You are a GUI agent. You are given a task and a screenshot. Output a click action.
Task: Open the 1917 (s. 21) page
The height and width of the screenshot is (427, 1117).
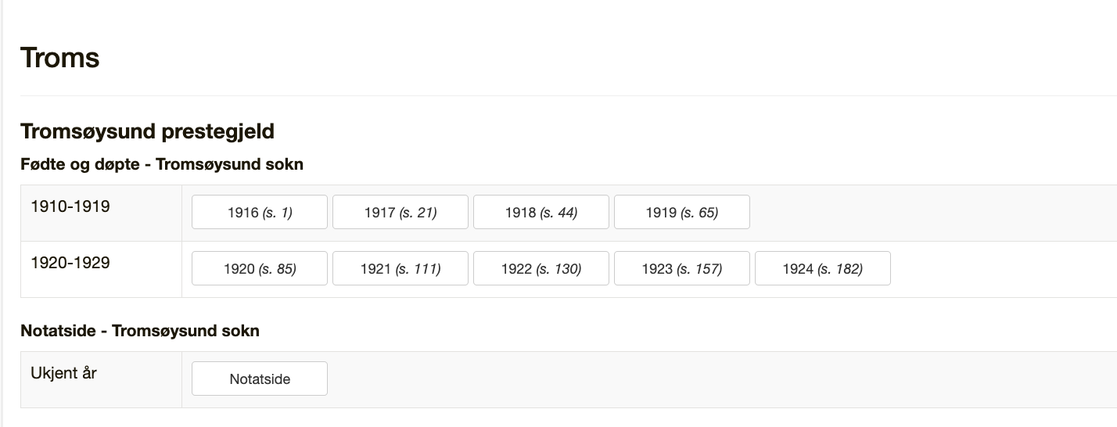point(400,212)
